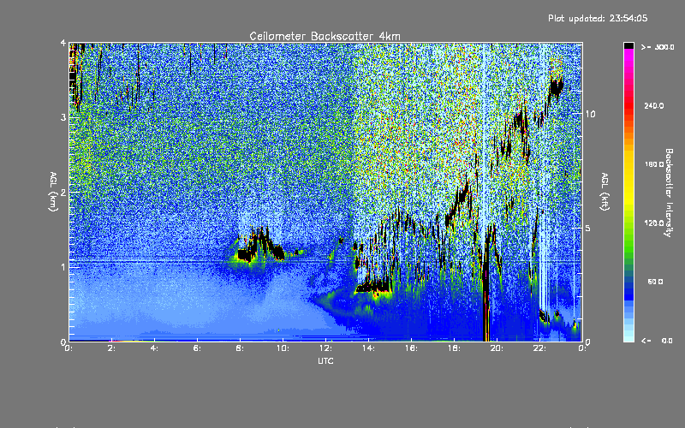Click the '10:' tick label on time axis

point(283,348)
